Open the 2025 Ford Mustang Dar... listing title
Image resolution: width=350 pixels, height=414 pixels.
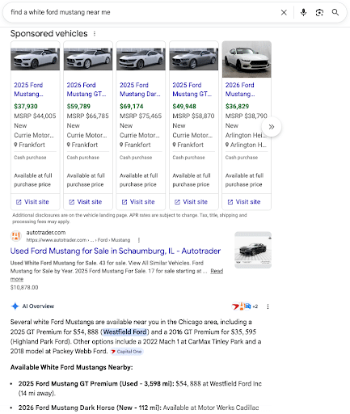point(140,90)
